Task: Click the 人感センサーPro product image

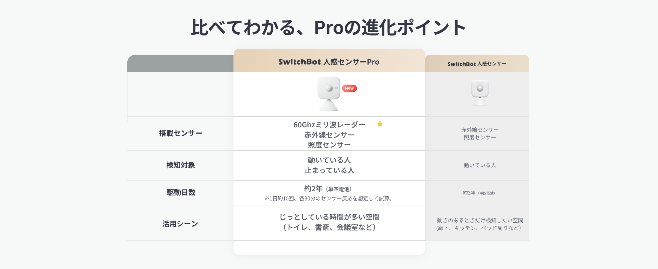Action: point(329,94)
